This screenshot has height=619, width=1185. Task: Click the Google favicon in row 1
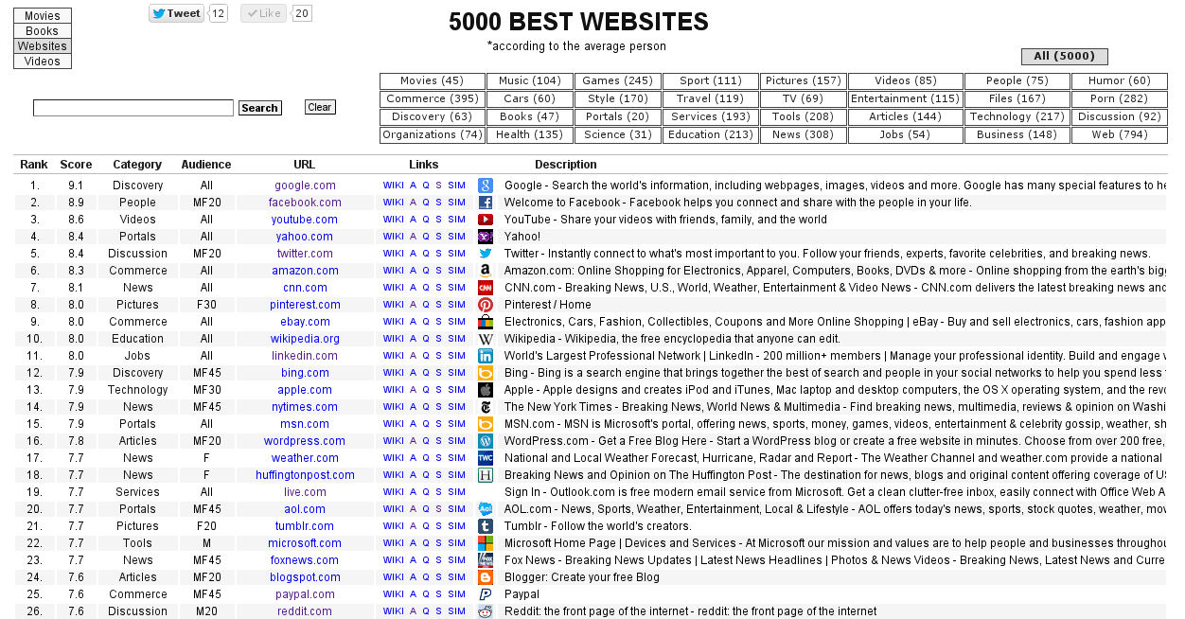click(486, 186)
